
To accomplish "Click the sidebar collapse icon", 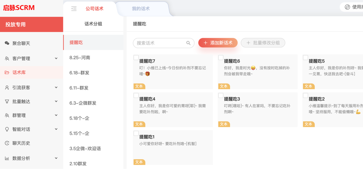I will 74,9.
